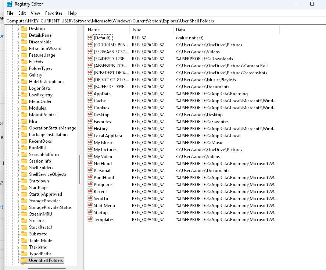The height and width of the screenshot is (270, 326).
Task: Select the PrintHood value name
Action: click(x=104, y=178)
